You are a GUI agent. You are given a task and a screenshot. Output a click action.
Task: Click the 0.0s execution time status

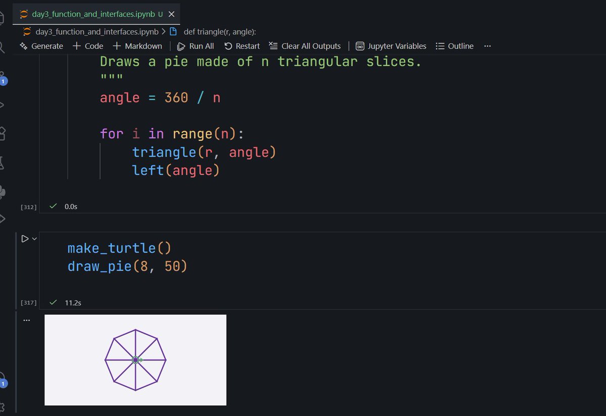click(x=71, y=206)
